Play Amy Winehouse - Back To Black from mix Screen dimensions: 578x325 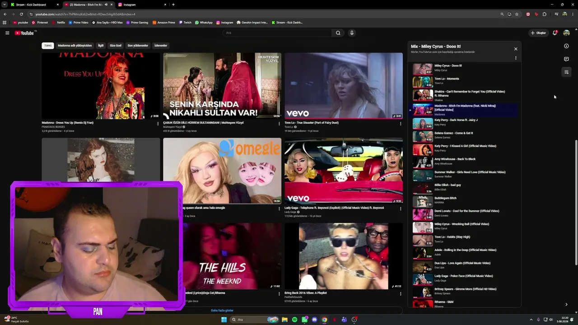(x=464, y=162)
